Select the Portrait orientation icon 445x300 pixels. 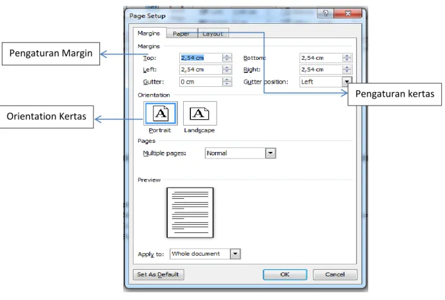point(161,113)
